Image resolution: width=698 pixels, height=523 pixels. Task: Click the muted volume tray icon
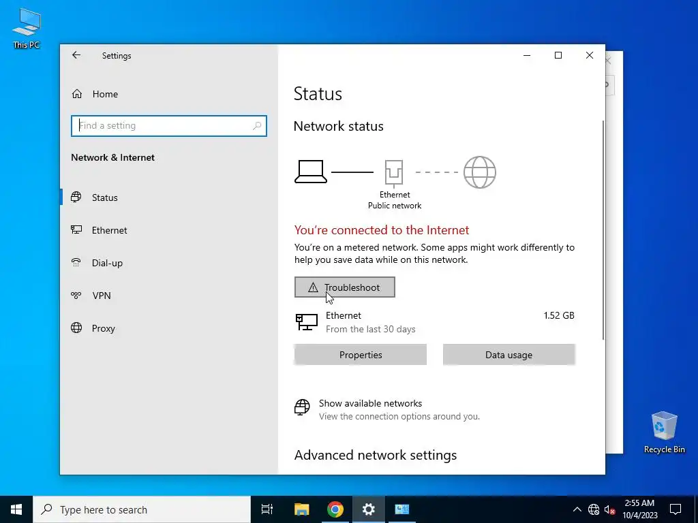[x=609, y=509]
